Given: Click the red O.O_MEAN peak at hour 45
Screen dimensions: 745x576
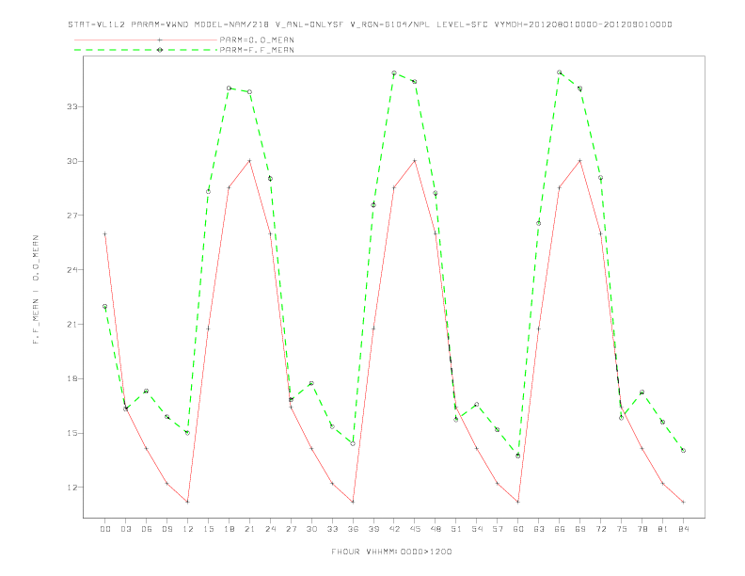Looking at the screenshot, I should (x=415, y=161).
